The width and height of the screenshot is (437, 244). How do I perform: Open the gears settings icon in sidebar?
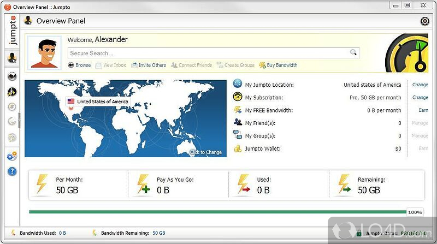click(11, 157)
